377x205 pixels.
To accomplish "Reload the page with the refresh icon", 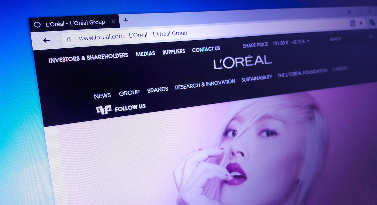I will click(x=69, y=39).
